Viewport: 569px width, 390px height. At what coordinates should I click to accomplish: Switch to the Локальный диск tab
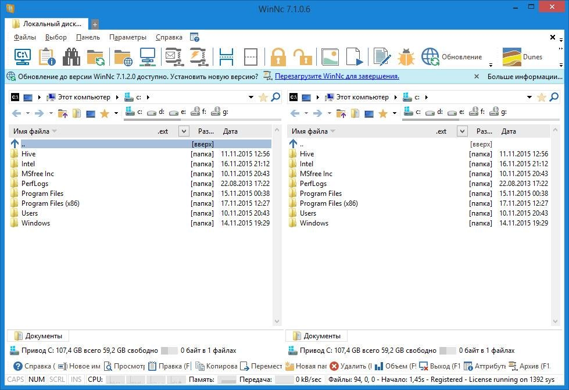pos(47,24)
